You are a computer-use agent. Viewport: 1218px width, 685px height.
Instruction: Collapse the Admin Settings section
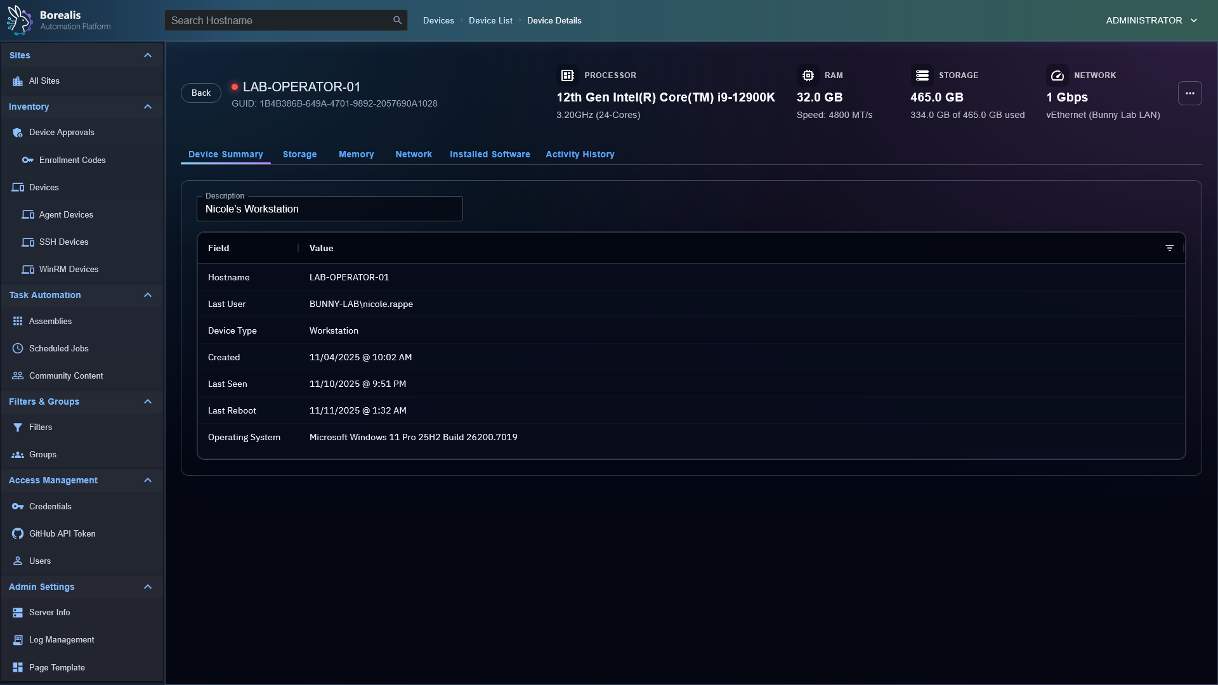148,587
